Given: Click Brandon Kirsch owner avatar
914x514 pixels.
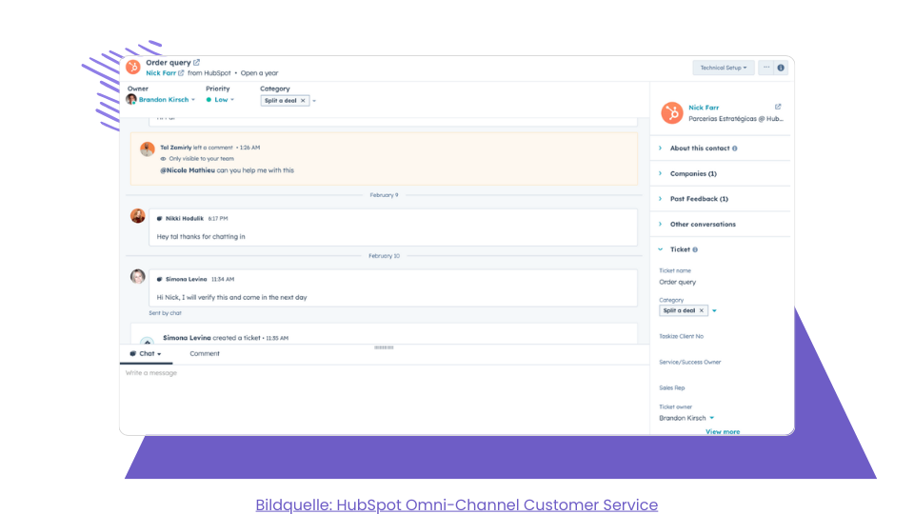Looking at the screenshot, I should pyautogui.click(x=131, y=100).
